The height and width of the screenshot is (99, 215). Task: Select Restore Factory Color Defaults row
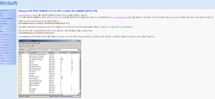tap(49, 56)
